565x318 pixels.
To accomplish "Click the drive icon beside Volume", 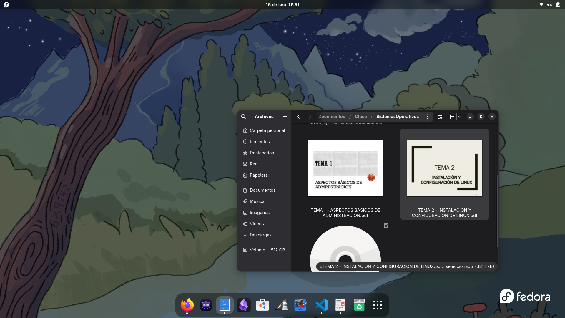I will pos(245,250).
